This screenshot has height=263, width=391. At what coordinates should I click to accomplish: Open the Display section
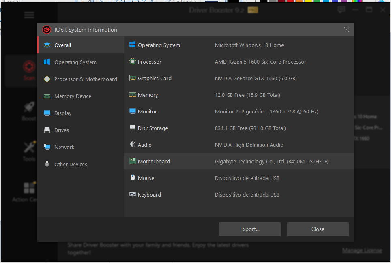(81, 113)
